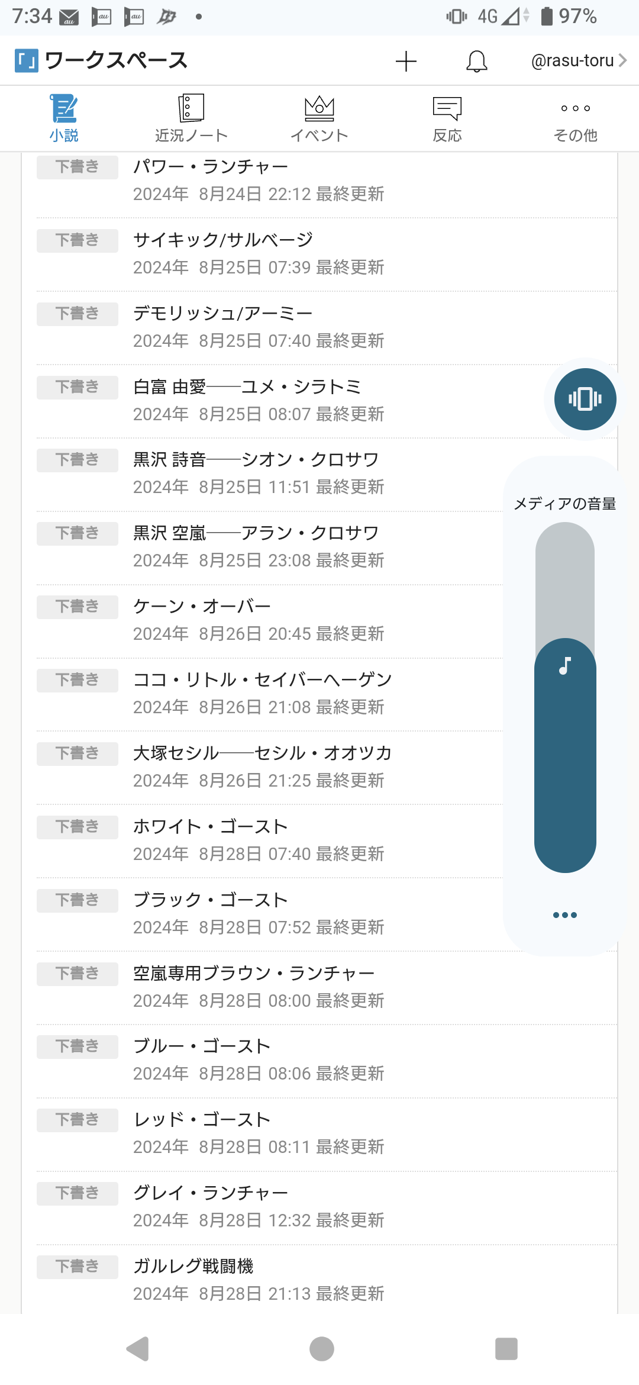The width and height of the screenshot is (639, 1385).
Task: Open the draft ガルレグ戦闘機
Action: 193,1266
